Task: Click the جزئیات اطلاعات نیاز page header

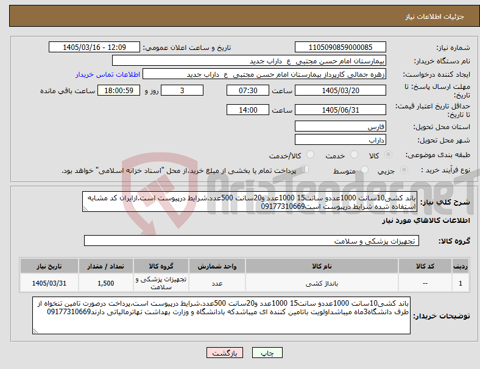Action: [x=435, y=16]
